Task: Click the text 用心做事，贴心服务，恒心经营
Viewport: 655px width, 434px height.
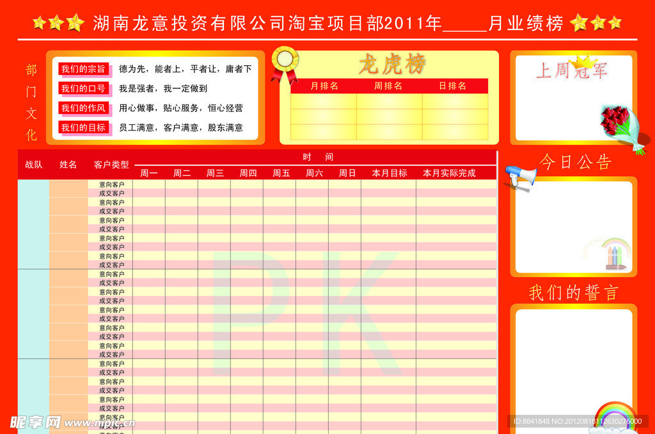Action: pyautogui.click(x=181, y=108)
